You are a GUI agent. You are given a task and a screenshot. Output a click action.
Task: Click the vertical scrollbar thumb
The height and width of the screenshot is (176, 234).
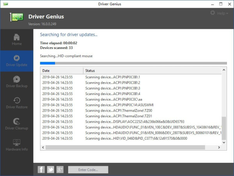(x=224, y=128)
